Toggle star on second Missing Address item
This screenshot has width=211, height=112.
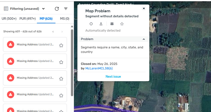(61, 62)
